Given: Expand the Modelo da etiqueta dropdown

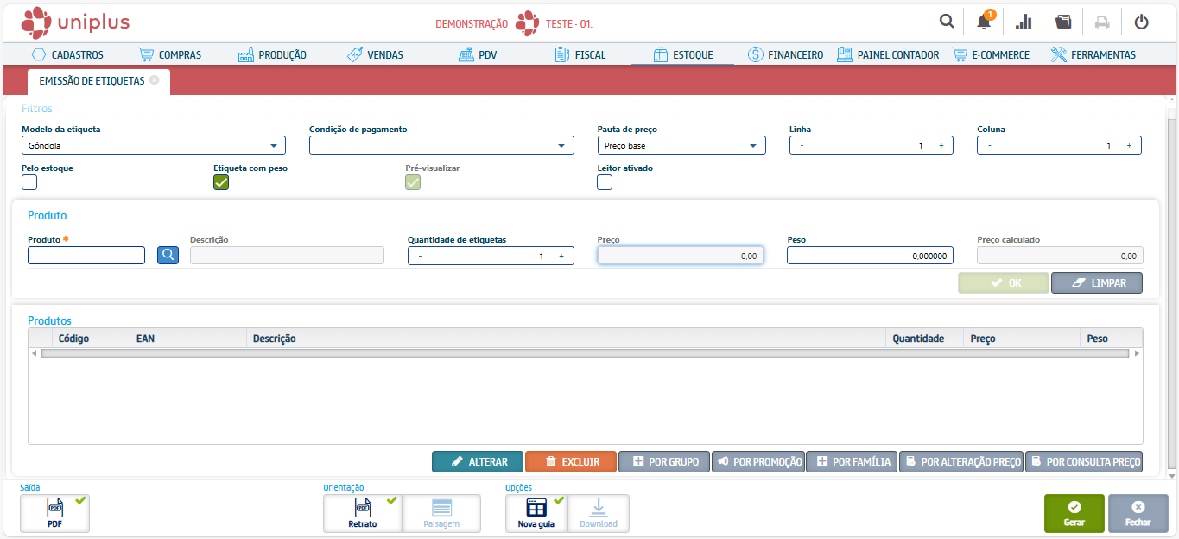Looking at the screenshot, I should point(154,145).
